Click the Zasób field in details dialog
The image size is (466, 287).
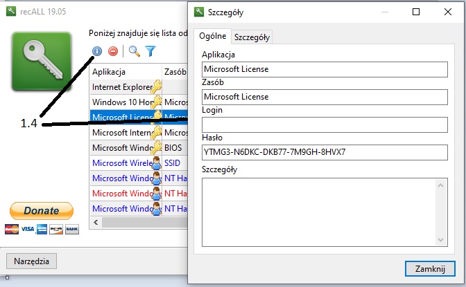coord(325,97)
